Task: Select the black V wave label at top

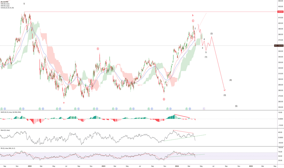Action: coord(24,4)
